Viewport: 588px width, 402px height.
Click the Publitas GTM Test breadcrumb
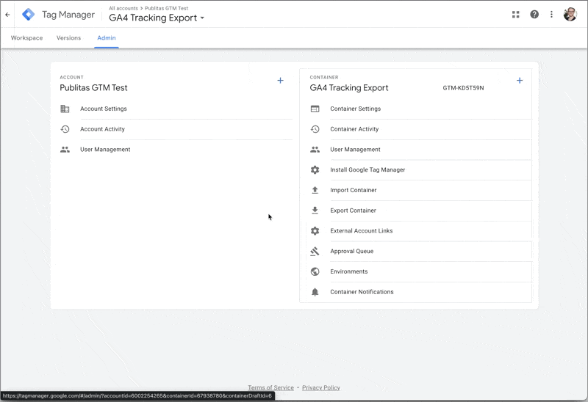tap(167, 8)
